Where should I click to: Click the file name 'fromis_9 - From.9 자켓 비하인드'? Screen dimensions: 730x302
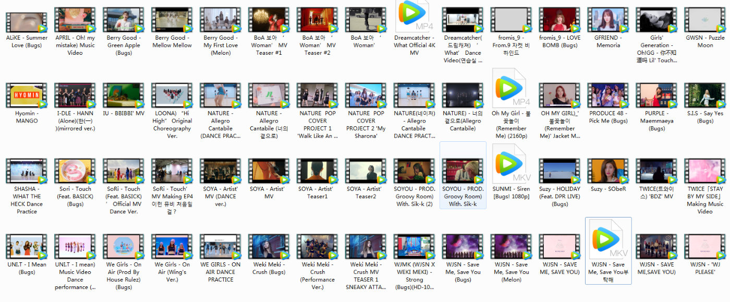(512, 45)
